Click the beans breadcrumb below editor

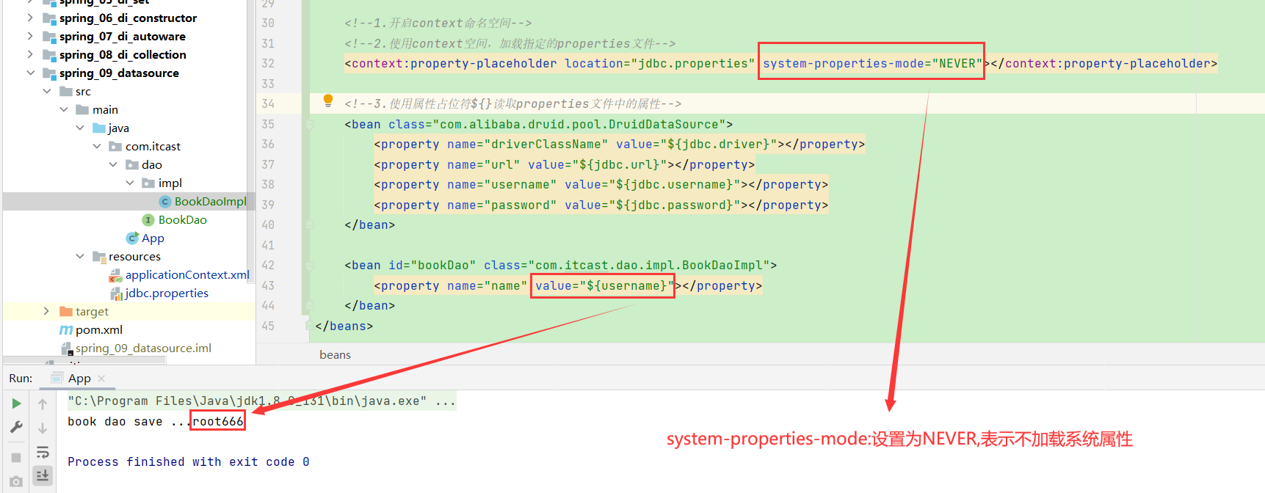pyautogui.click(x=335, y=355)
